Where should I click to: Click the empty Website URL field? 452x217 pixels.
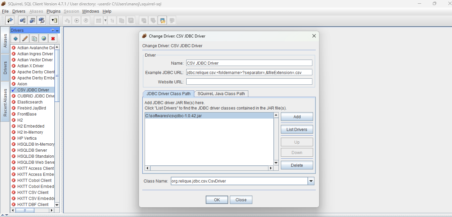click(249, 82)
